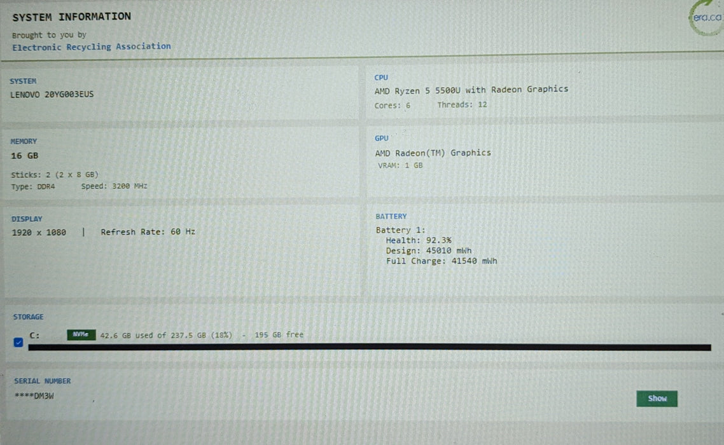Click the AMD Ryzen 5 5500U processor name

471,90
